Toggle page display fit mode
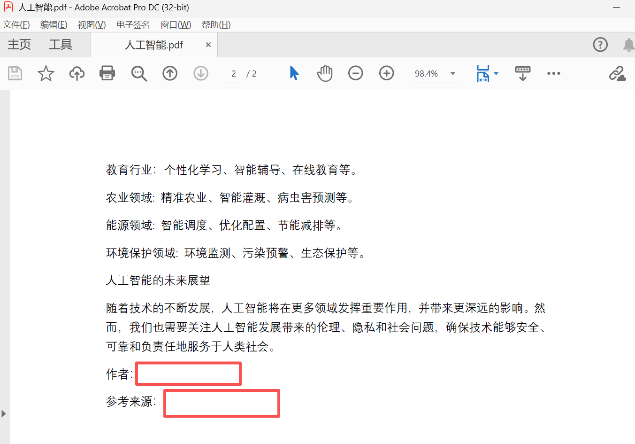Image resolution: width=635 pixels, height=444 pixels. [x=484, y=73]
